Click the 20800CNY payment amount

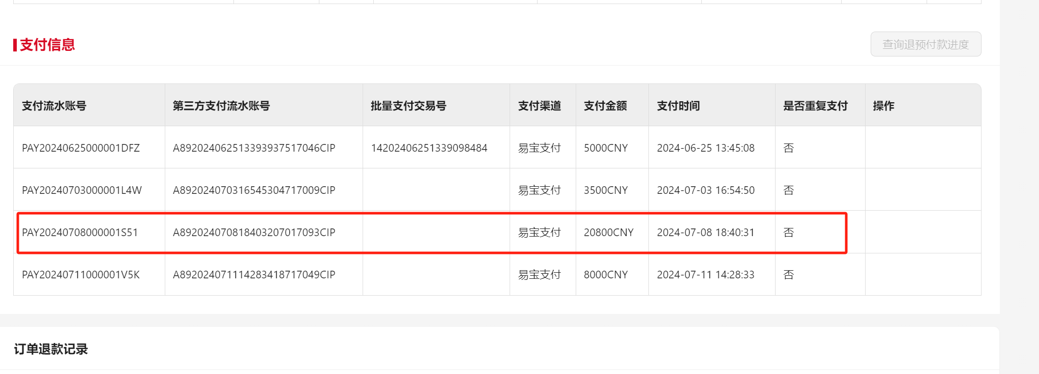coord(608,233)
